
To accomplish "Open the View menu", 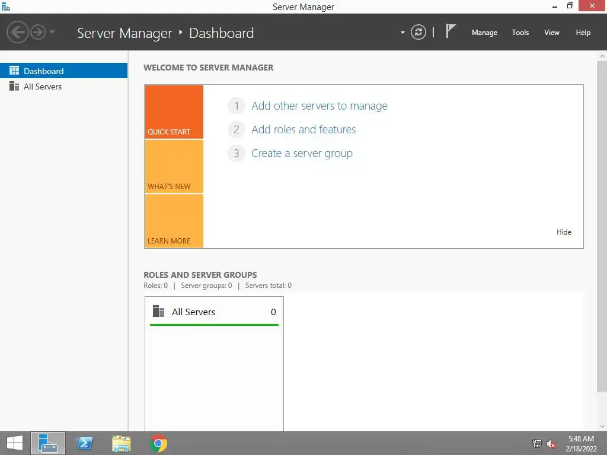I will point(552,33).
